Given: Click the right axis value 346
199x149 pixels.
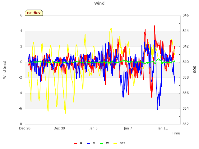Looking at the screenshot, I should pos(186,15).
